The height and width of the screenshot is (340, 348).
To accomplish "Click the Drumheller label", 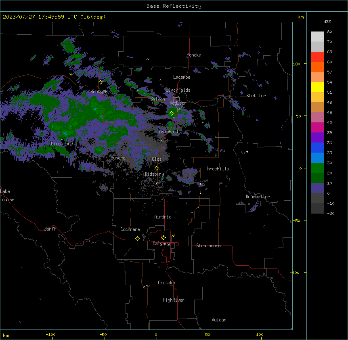I will pos(258,197).
